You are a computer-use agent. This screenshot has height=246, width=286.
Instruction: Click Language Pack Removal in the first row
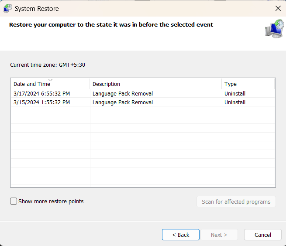pyautogui.click(x=123, y=94)
